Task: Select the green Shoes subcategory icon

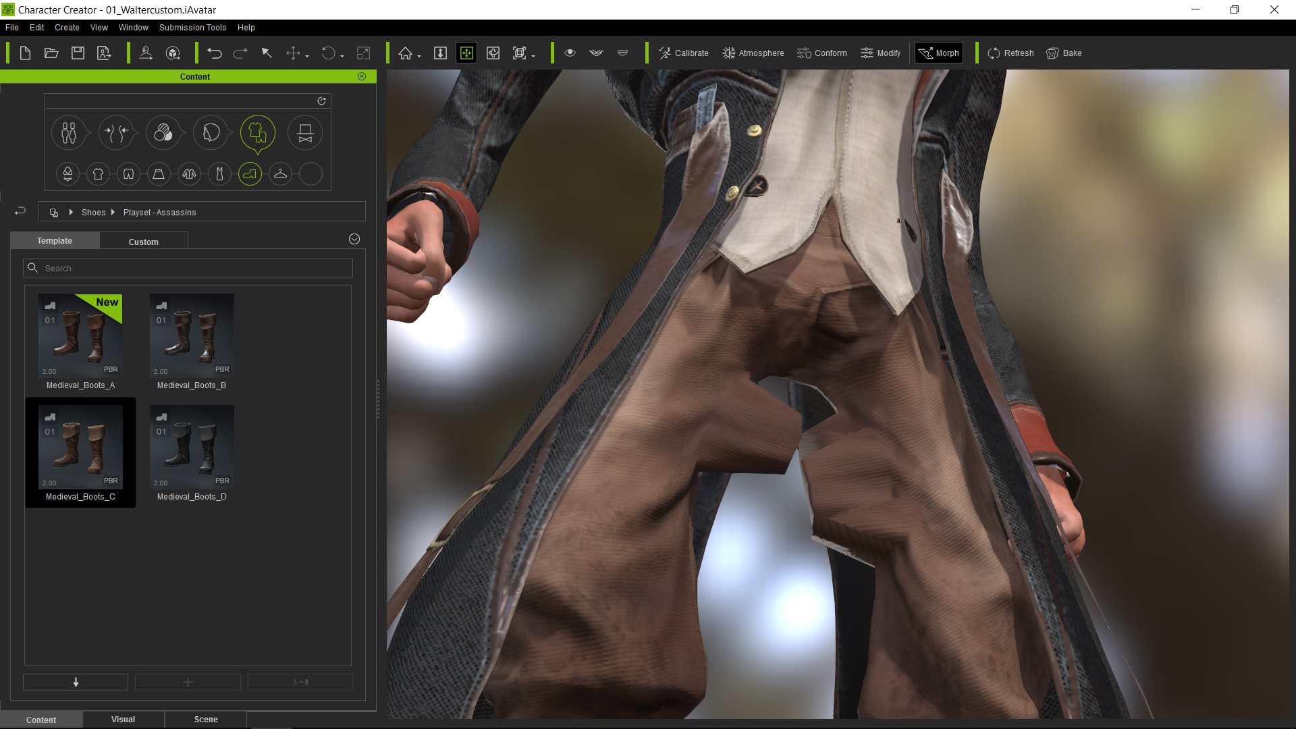Action: click(x=250, y=174)
